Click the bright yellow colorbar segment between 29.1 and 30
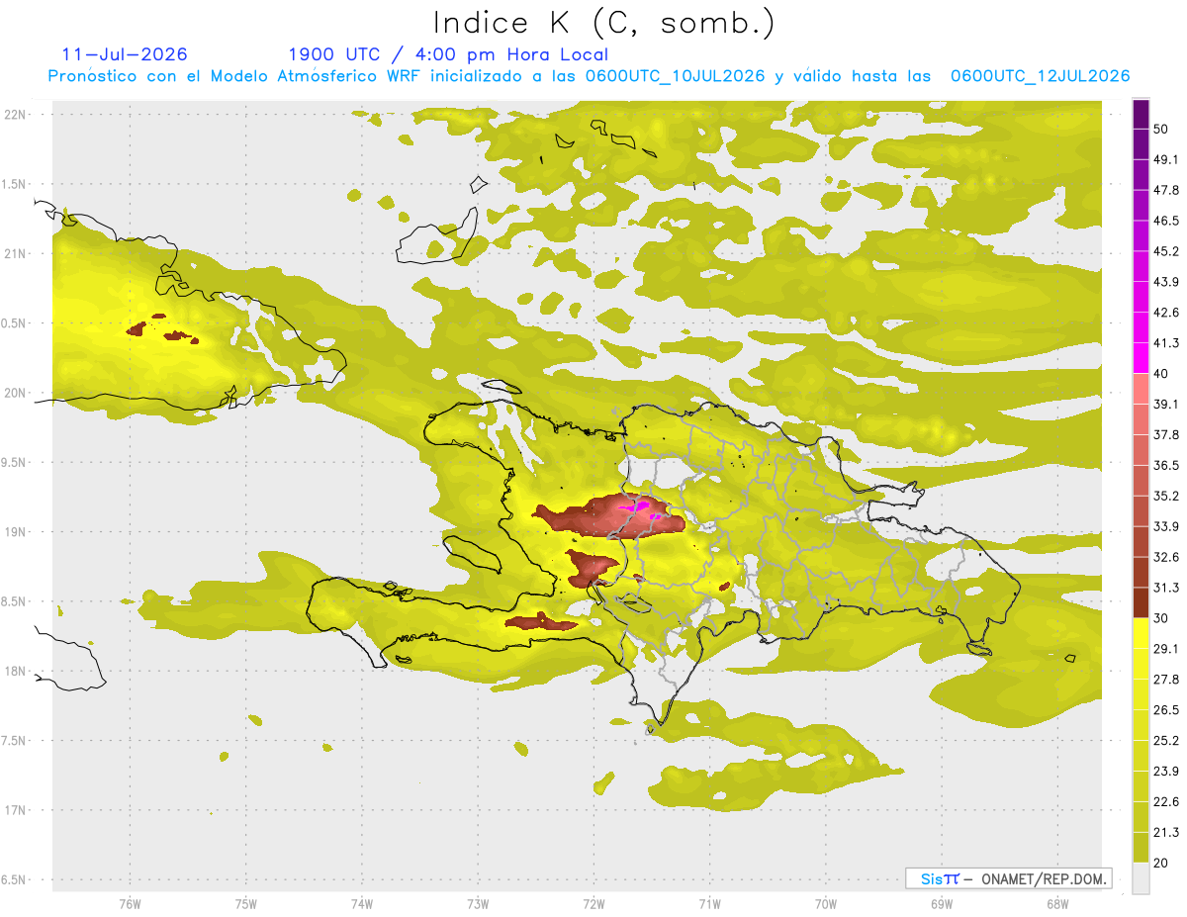The image size is (1187, 917). click(x=1141, y=633)
